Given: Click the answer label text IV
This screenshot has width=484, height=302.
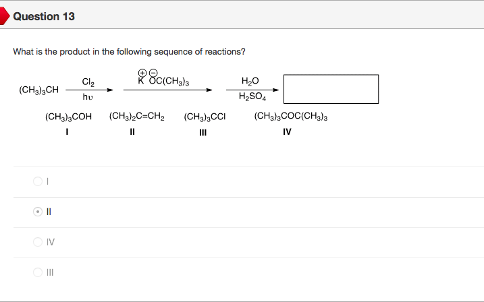Looking at the screenshot, I should tap(51, 242).
